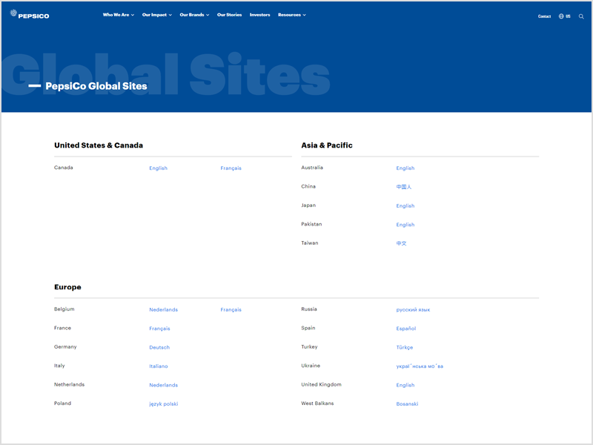The width and height of the screenshot is (593, 445).
Task: Open the Spain Español site
Action: (x=405, y=329)
